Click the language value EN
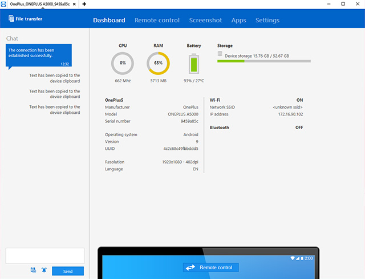This screenshot has width=365, height=279. (196, 169)
